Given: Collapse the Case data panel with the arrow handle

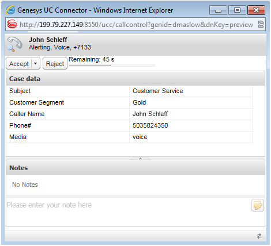Looking at the screenshot, I should coord(140,159).
